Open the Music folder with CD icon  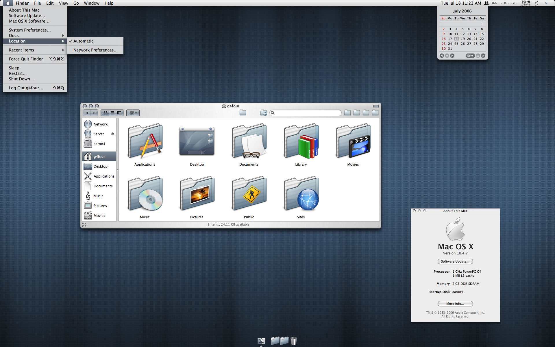pos(145,194)
